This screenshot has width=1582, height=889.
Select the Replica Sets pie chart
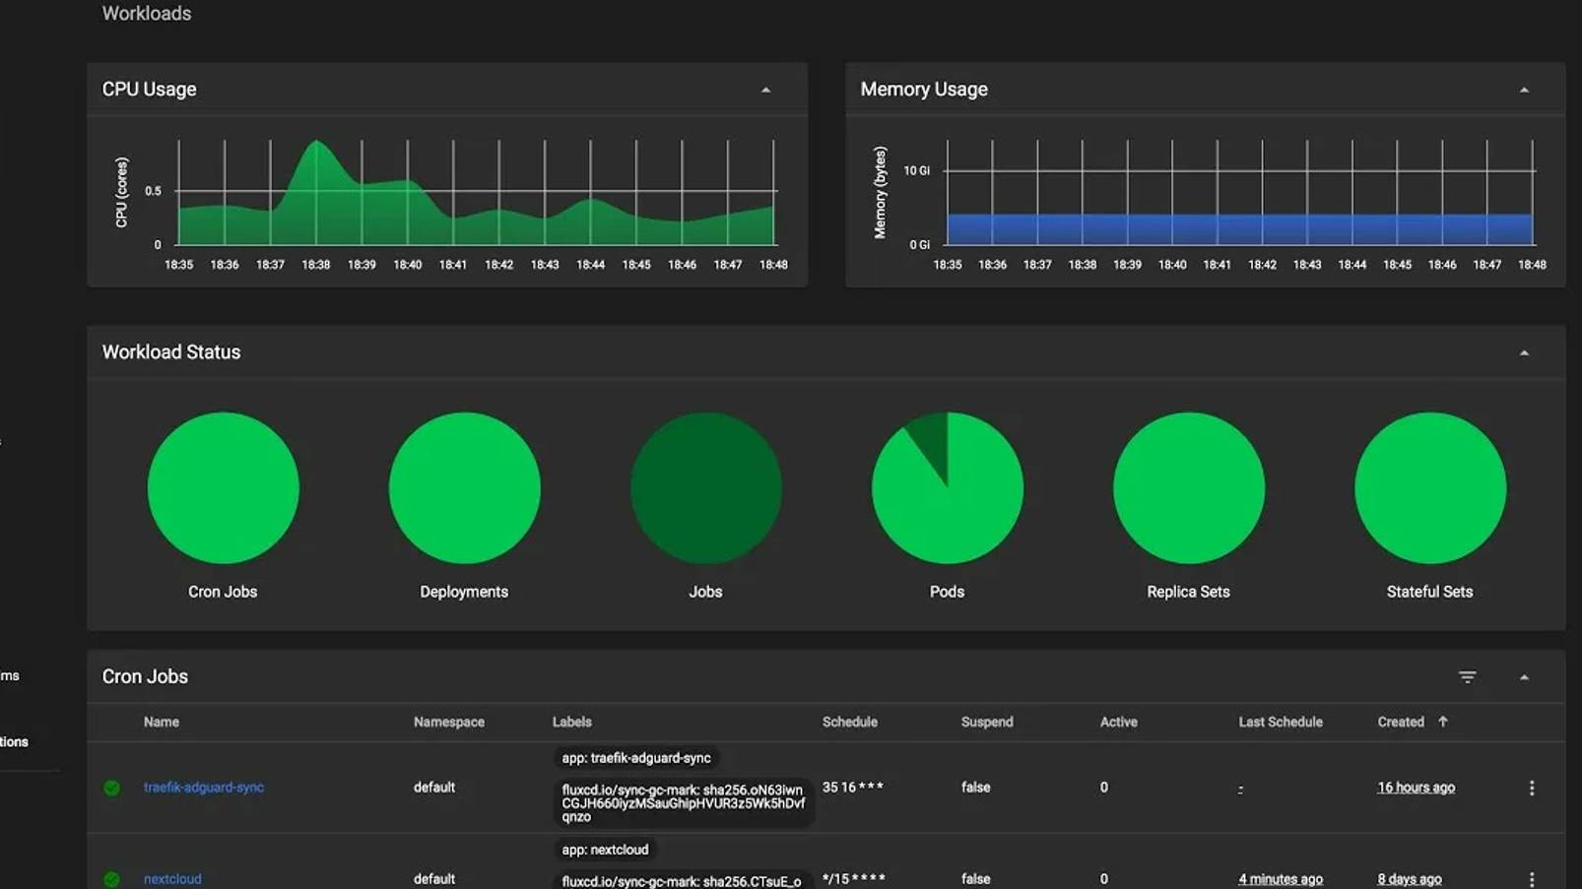coord(1188,487)
